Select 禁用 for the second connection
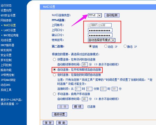Screen dimensions: 156x125 pos(90,46)
